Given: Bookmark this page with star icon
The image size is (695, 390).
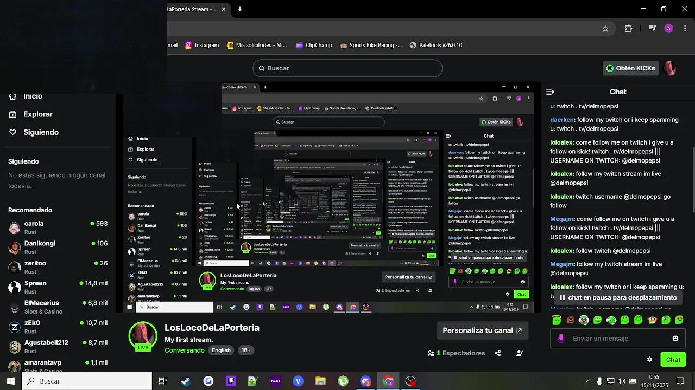Looking at the screenshot, I should 605,29.
